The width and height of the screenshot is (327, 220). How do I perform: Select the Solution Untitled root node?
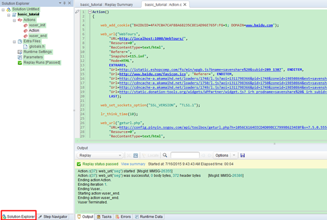coord(26,9)
